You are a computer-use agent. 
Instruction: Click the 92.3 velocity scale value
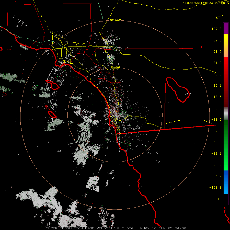click(x=217, y=40)
